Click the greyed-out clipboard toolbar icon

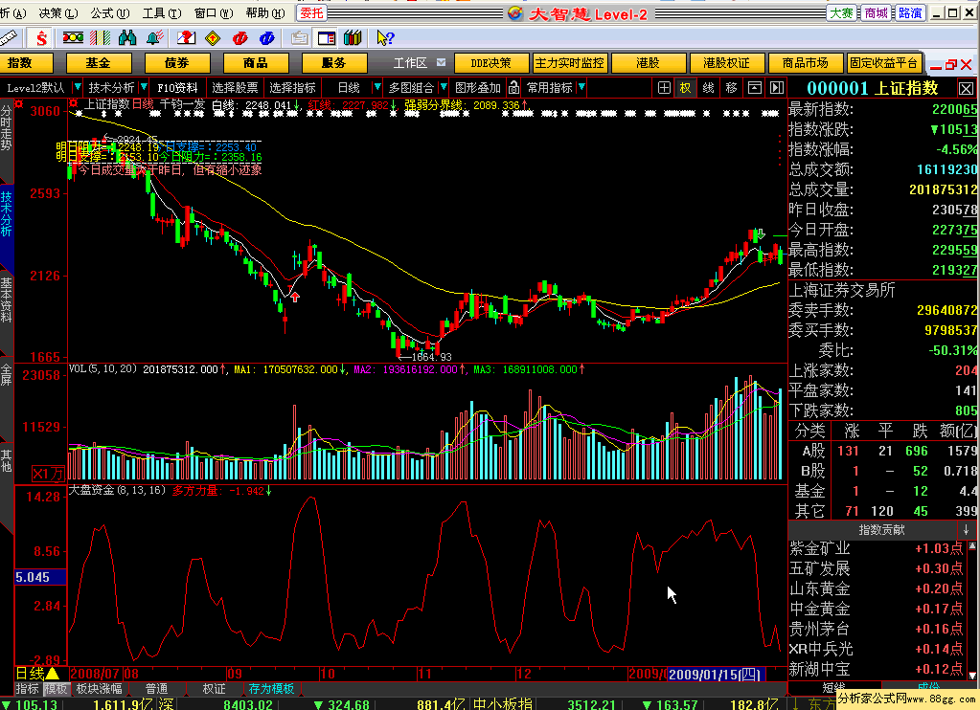click(x=300, y=38)
